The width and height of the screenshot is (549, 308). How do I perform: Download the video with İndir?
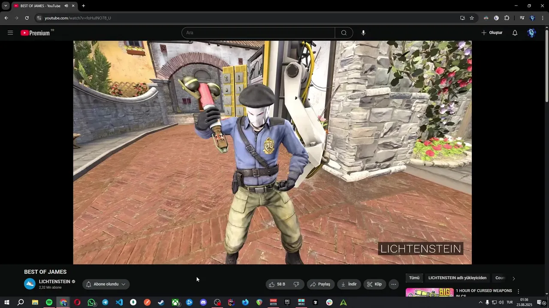(x=349, y=284)
